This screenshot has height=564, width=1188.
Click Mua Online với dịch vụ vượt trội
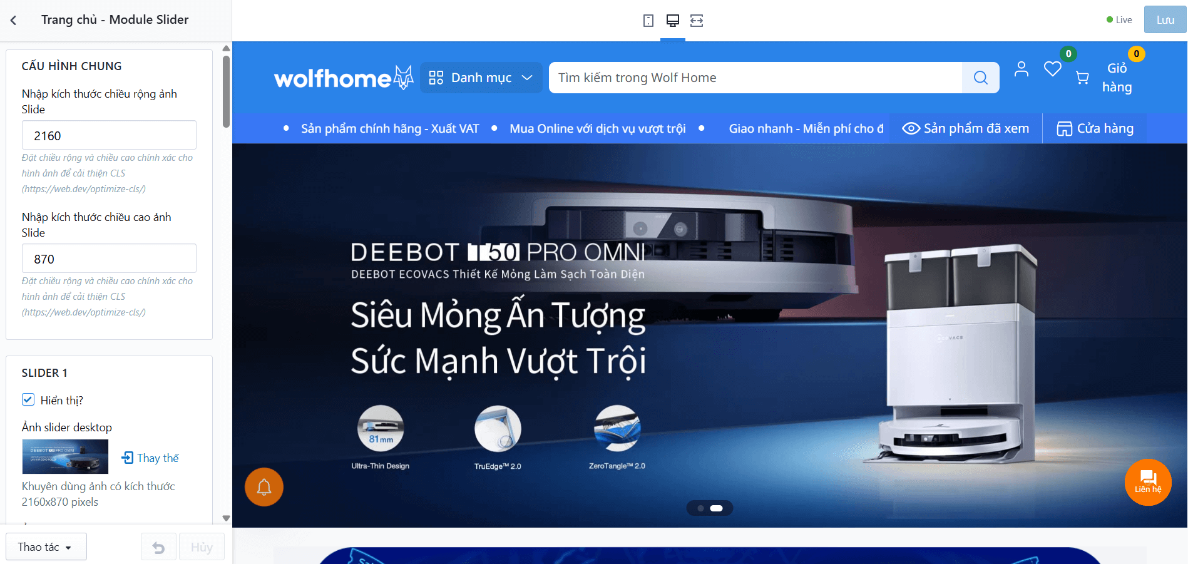click(598, 128)
